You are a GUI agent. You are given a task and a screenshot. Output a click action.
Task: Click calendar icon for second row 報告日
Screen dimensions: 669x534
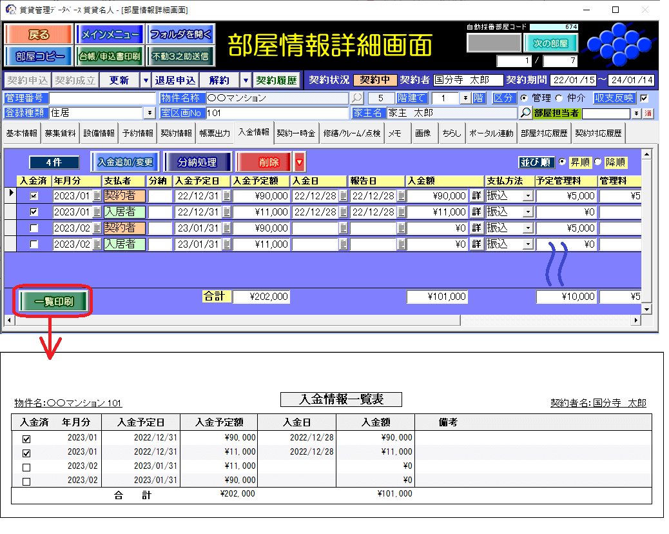[x=401, y=212]
